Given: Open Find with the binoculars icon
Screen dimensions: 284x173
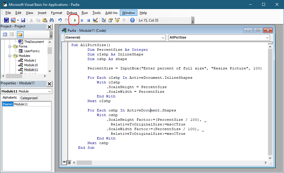Looking at the screenshot, I should (x=51, y=20).
